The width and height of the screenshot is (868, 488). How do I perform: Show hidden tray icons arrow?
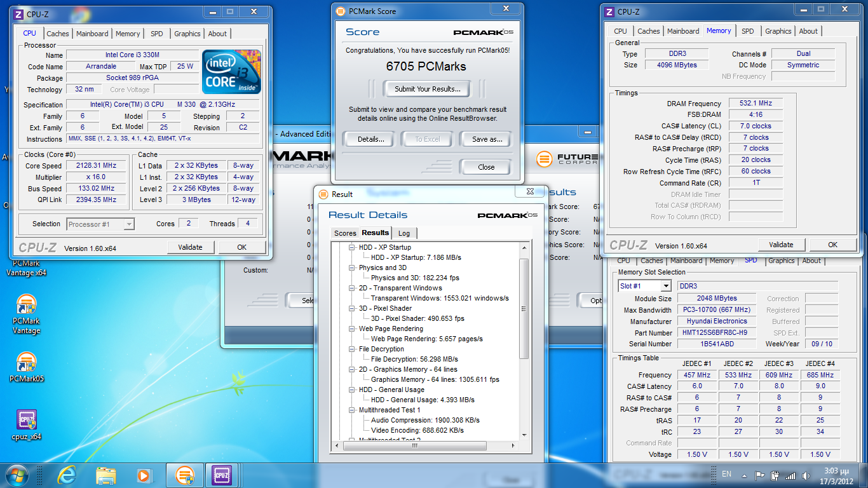745,475
